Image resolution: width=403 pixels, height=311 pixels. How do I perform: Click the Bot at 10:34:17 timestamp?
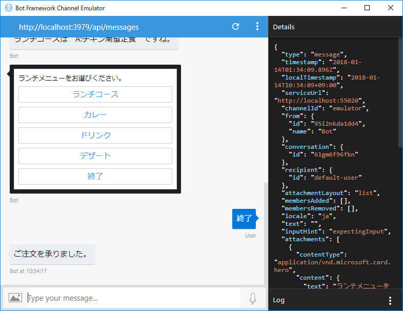point(28,271)
